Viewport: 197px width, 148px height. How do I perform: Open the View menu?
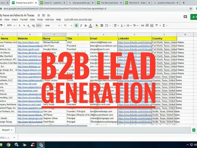click(7, 20)
